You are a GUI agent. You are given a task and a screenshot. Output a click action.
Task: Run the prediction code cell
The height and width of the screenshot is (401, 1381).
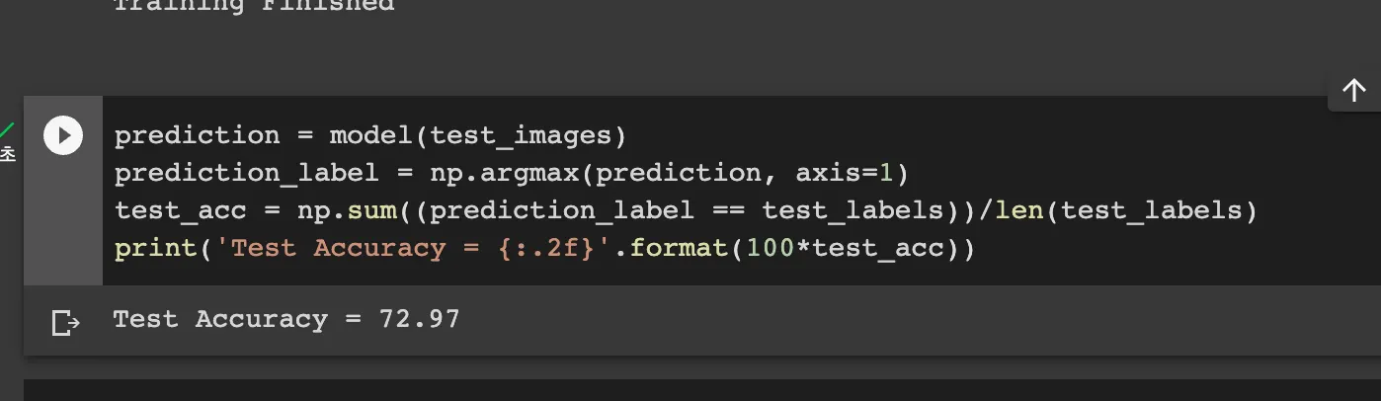point(63,135)
